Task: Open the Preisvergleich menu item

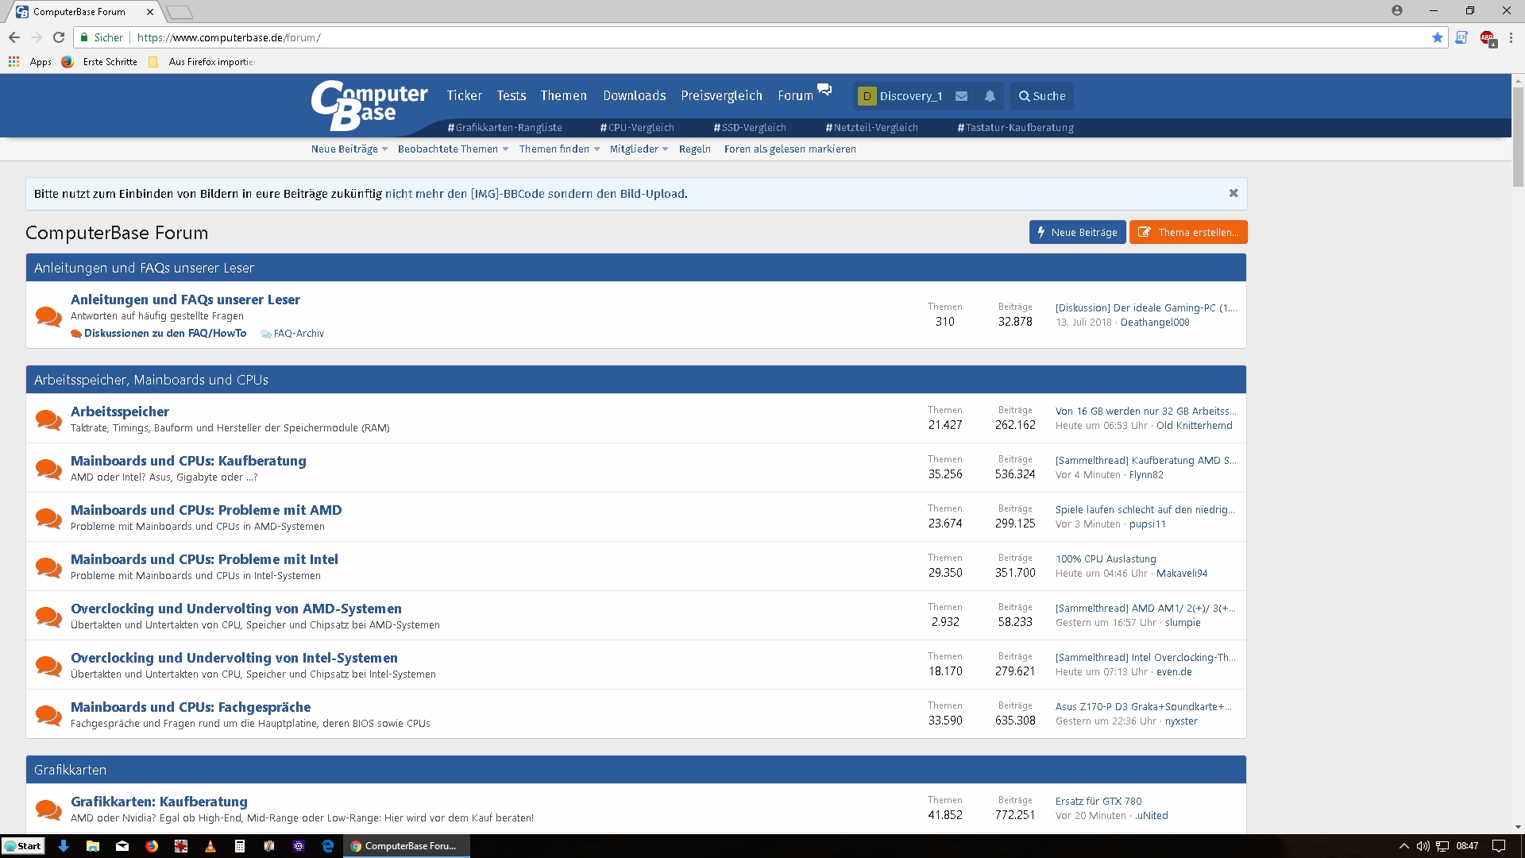Action: click(721, 96)
